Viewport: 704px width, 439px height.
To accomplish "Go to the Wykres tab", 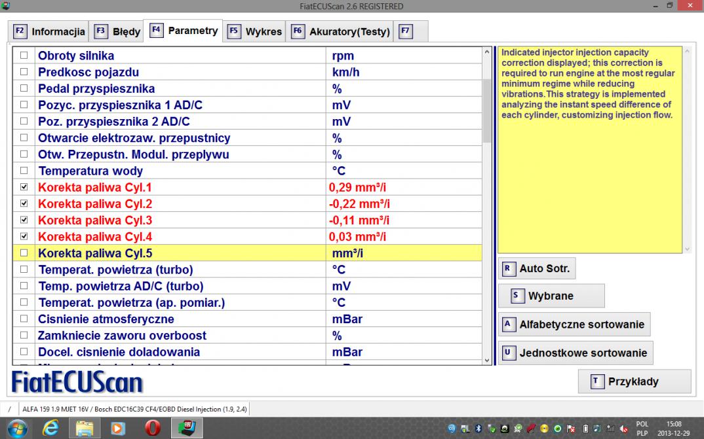I will click(x=254, y=31).
